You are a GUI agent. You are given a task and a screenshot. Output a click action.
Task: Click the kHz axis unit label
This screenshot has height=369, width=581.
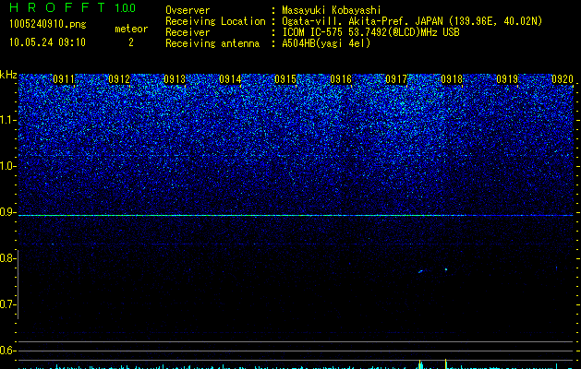[8, 75]
